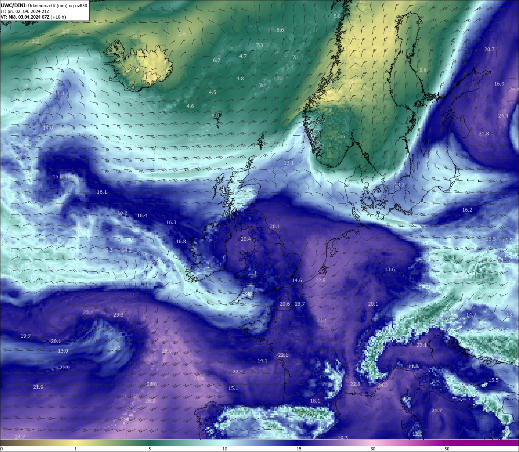
Task: Click the map value '12.1'
Action: pos(417,434)
